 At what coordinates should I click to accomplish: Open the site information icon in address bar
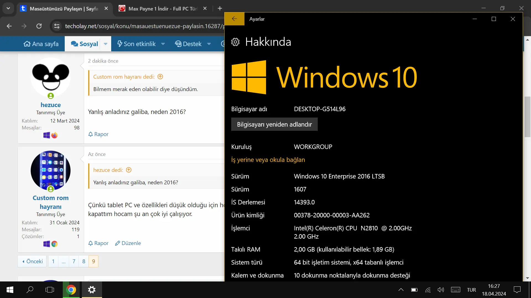click(x=57, y=26)
